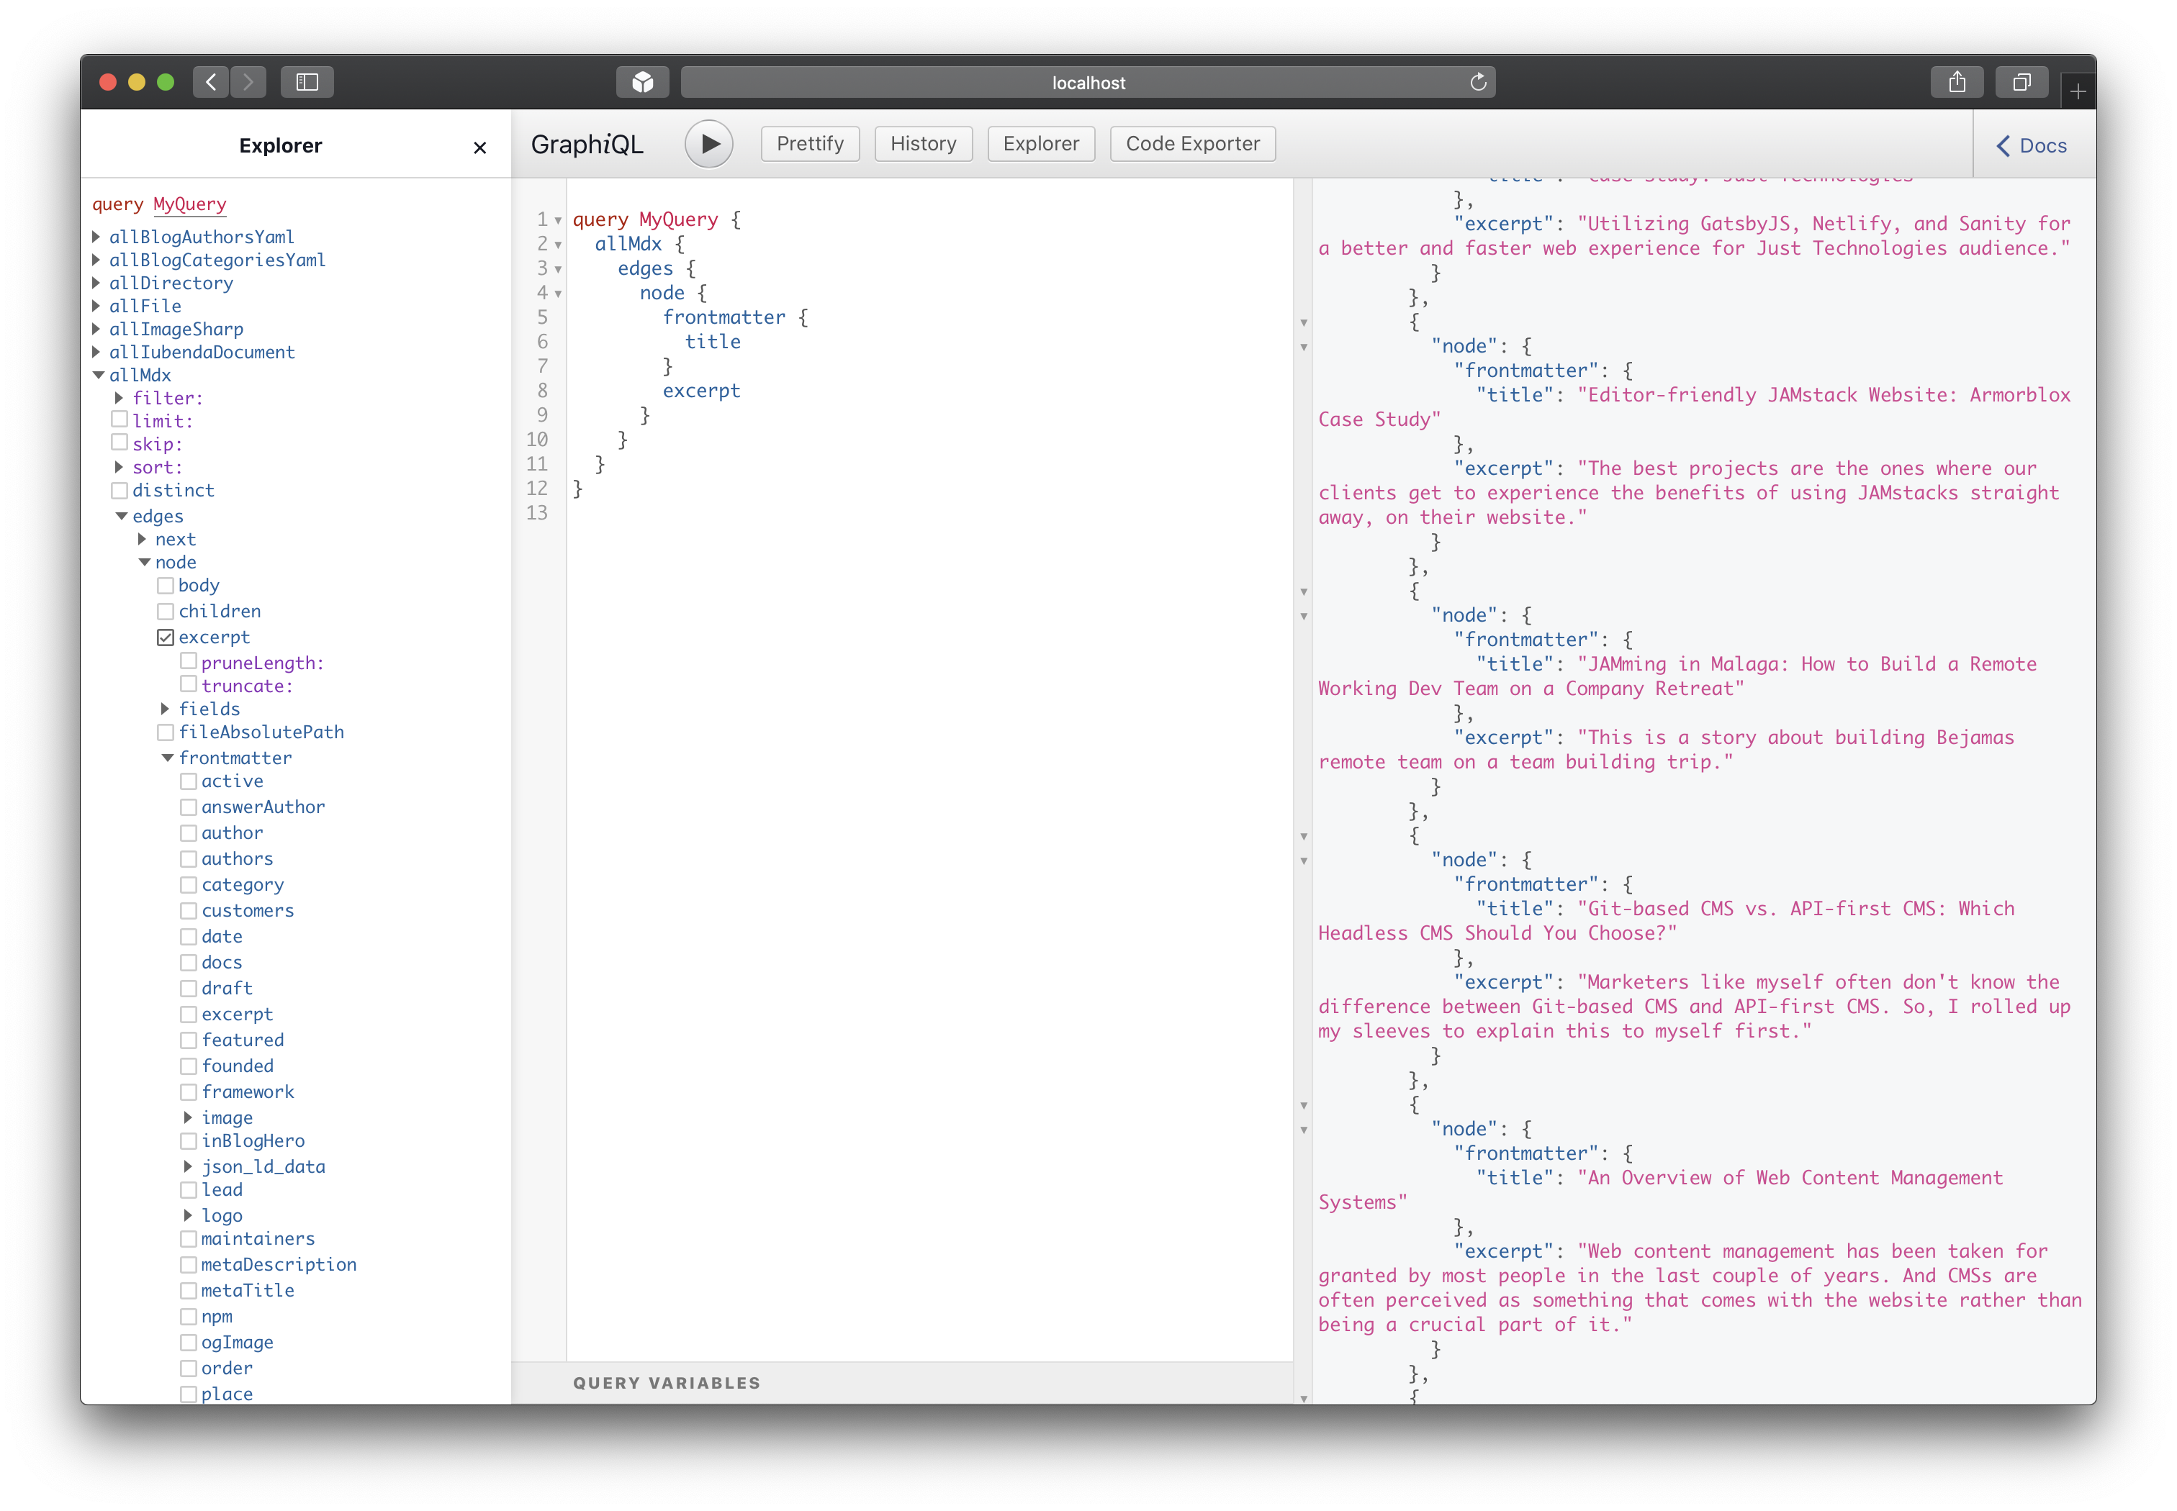The height and width of the screenshot is (1511, 2177).
Task: Open the History panel
Action: pyautogui.click(x=923, y=144)
